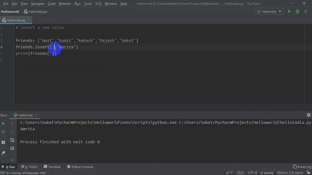The image size is (312, 175).
Task: Open the VCS menu
Action: [x=98, y=4]
